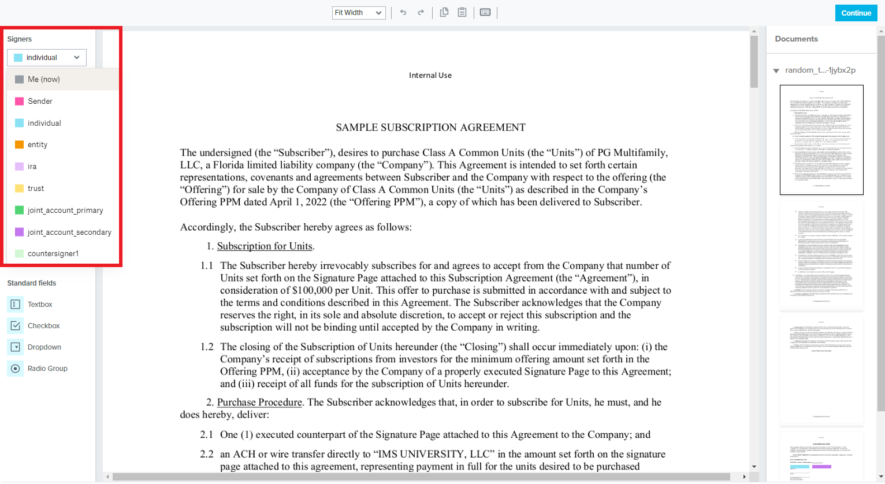Choose Me (now) from signer list
Viewport: 885px width, 484px height.
pyautogui.click(x=62, y=79)
